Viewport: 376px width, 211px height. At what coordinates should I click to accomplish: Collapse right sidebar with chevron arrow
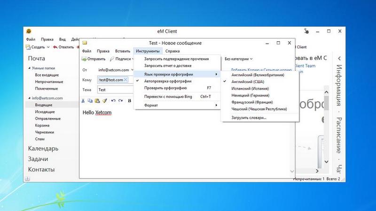(x=339, y=58)
